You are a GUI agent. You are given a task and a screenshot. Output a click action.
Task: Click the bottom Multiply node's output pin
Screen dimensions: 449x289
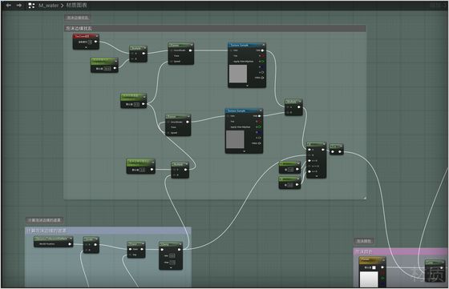(x=185, y=170)
